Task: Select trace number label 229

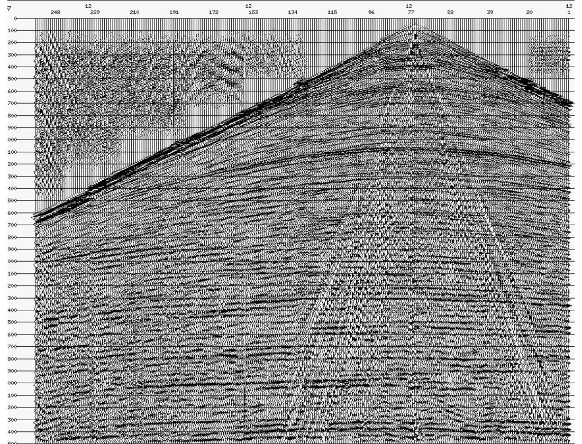Action: (95, 12)
